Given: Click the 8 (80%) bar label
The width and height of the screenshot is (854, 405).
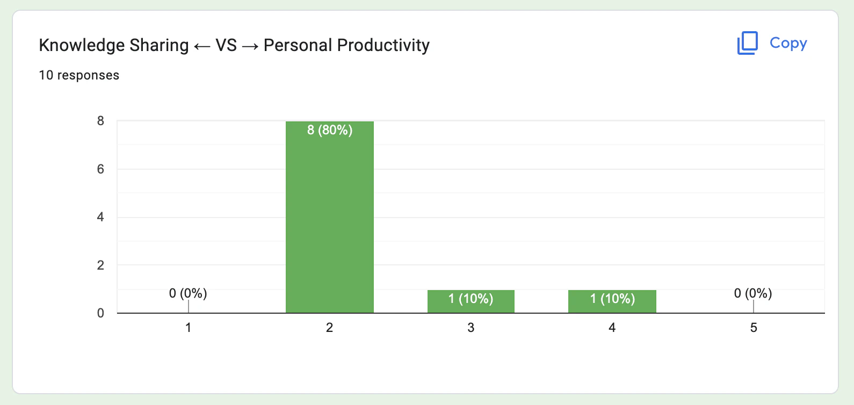Looking at the screenshot, I should coord(330,130).
